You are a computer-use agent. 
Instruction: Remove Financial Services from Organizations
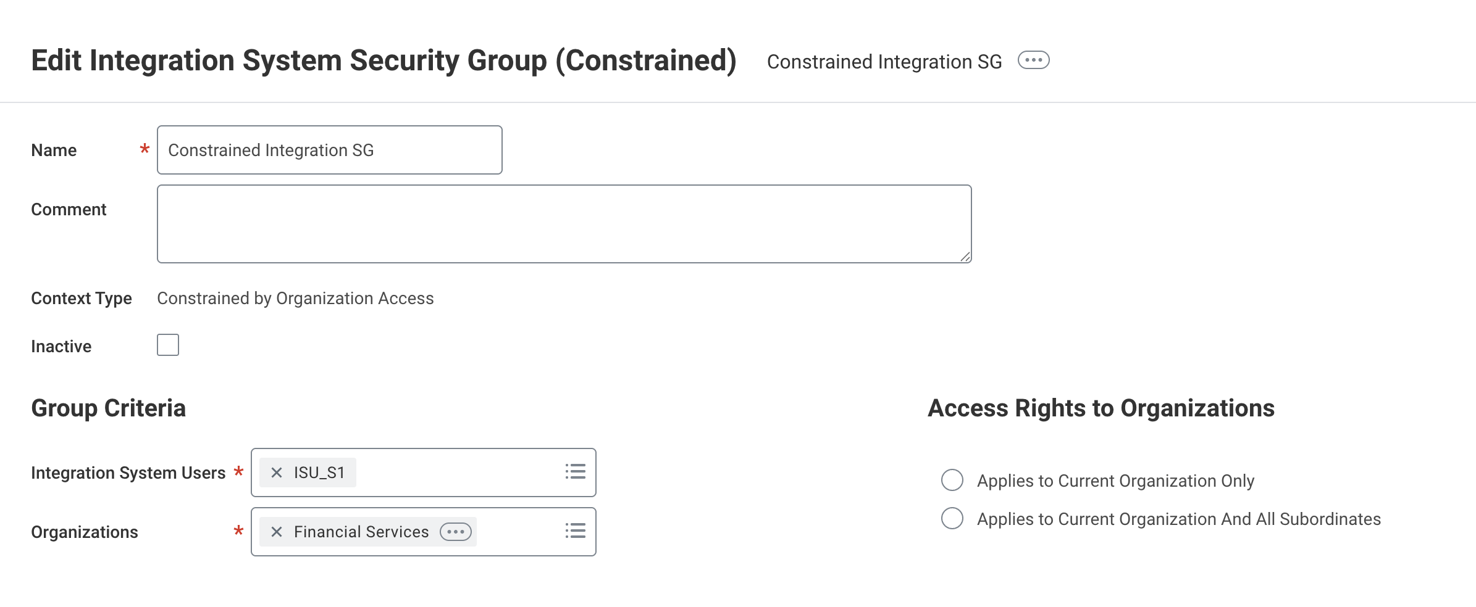click(277, 532)
